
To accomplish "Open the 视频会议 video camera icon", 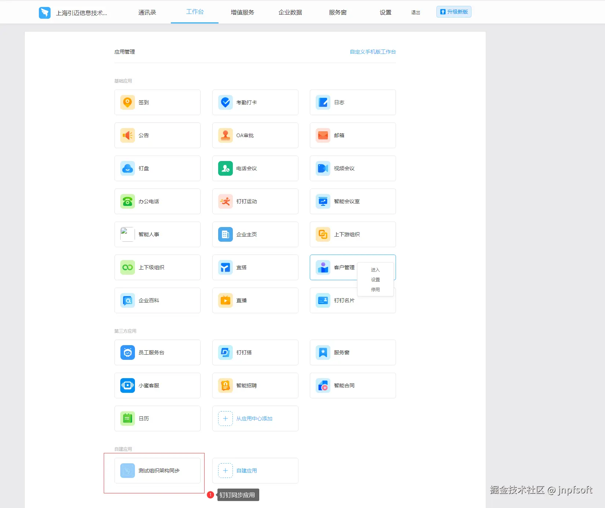I will 323,168.
